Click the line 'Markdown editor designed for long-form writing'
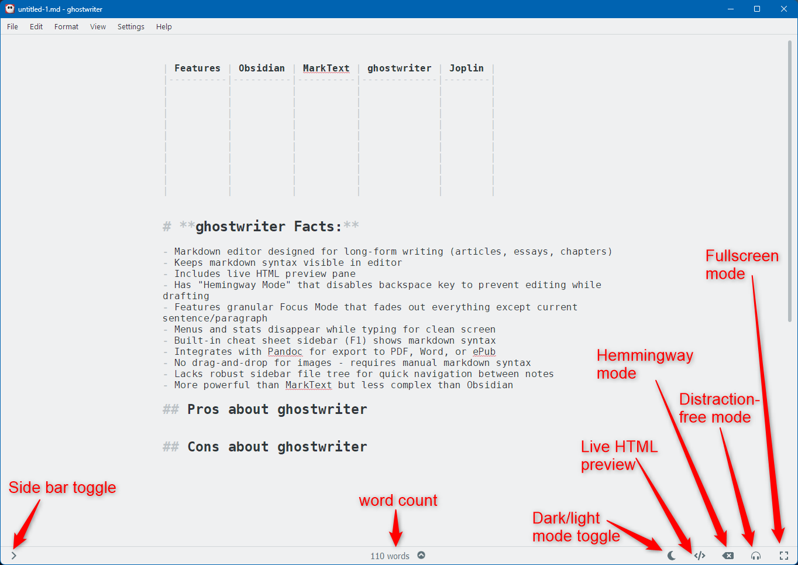 point(393,251)
